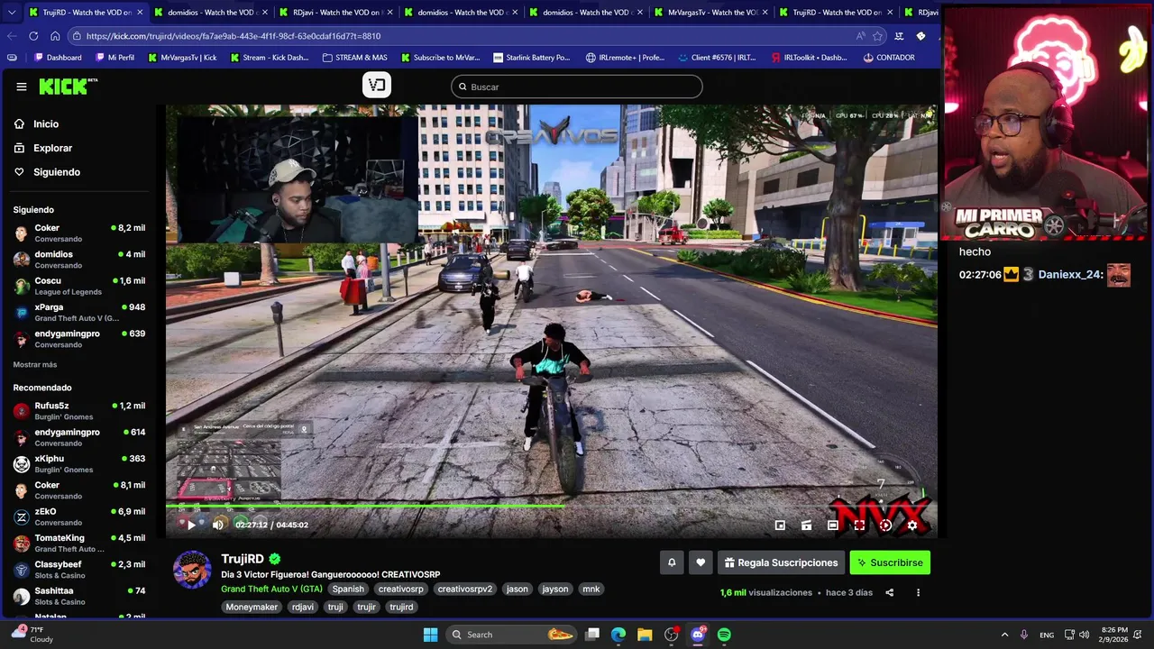Open the browser tab actions chevron menu
The height and width of the screenshot is (649, 1154).
tap(12, 13)
